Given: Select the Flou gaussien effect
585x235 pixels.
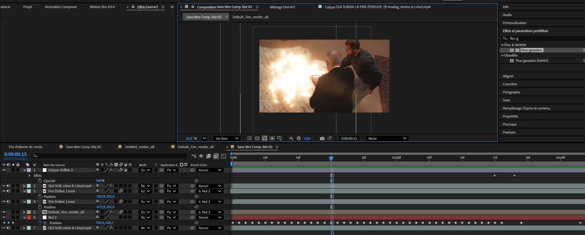Looking at the screenshot, I should [531, 50].
